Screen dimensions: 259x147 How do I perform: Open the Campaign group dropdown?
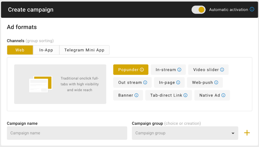(185, 133)
